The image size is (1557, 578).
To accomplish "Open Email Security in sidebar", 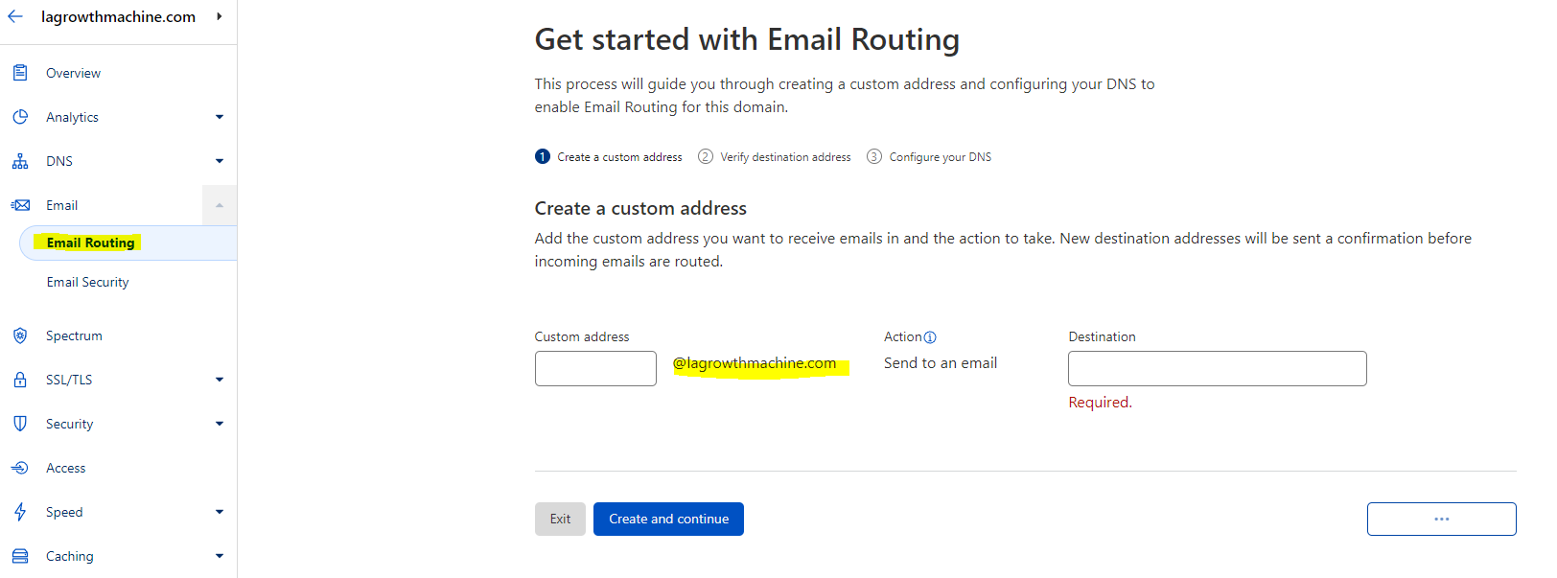I will (87, 282).
